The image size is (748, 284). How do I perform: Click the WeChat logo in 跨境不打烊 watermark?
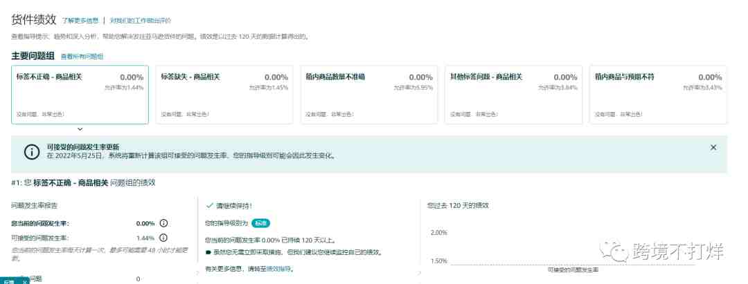click(x=614, y=251)
